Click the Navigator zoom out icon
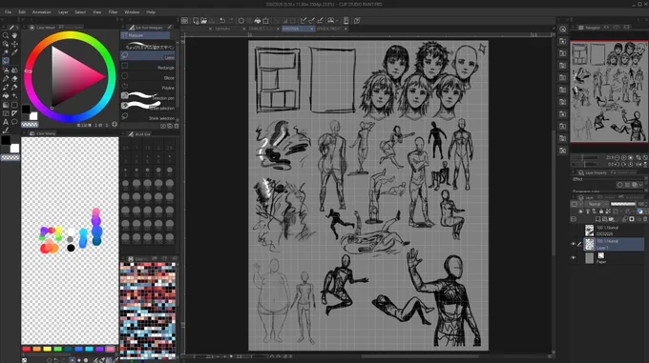 pyautogui.click(x=618, y=158)
